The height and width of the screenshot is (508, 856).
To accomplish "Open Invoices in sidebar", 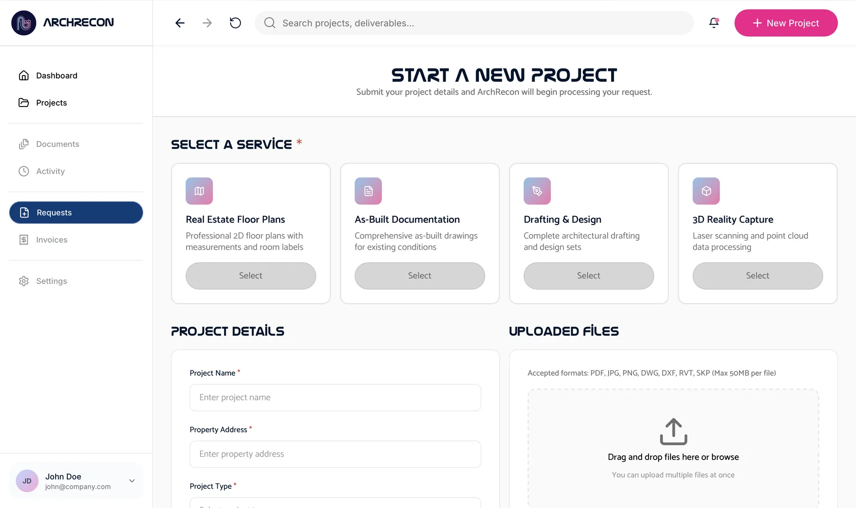I will tap(76, 240).
